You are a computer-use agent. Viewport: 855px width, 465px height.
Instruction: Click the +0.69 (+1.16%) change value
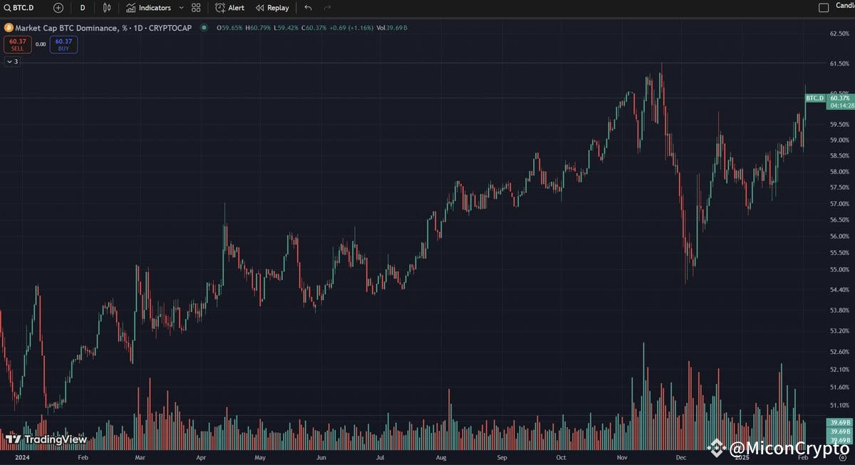point(351,28)
